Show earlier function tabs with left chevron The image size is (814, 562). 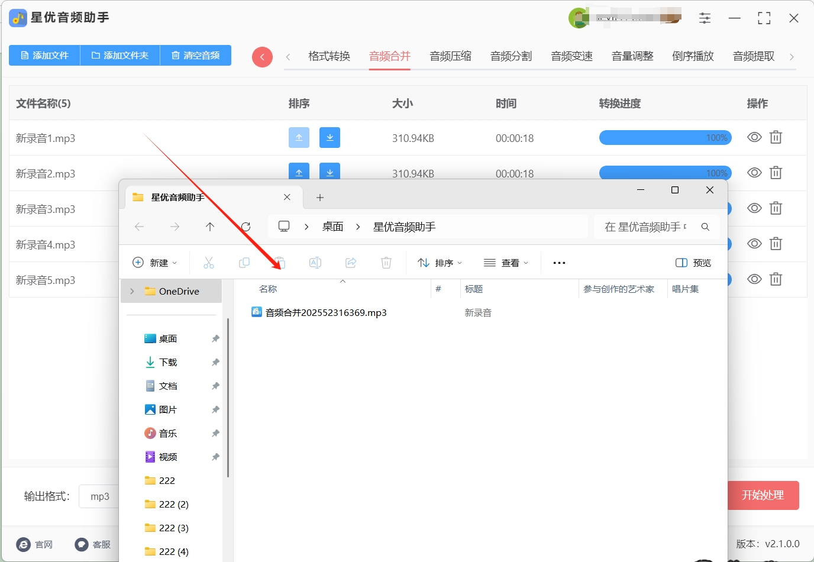click(x=288, y=57)
